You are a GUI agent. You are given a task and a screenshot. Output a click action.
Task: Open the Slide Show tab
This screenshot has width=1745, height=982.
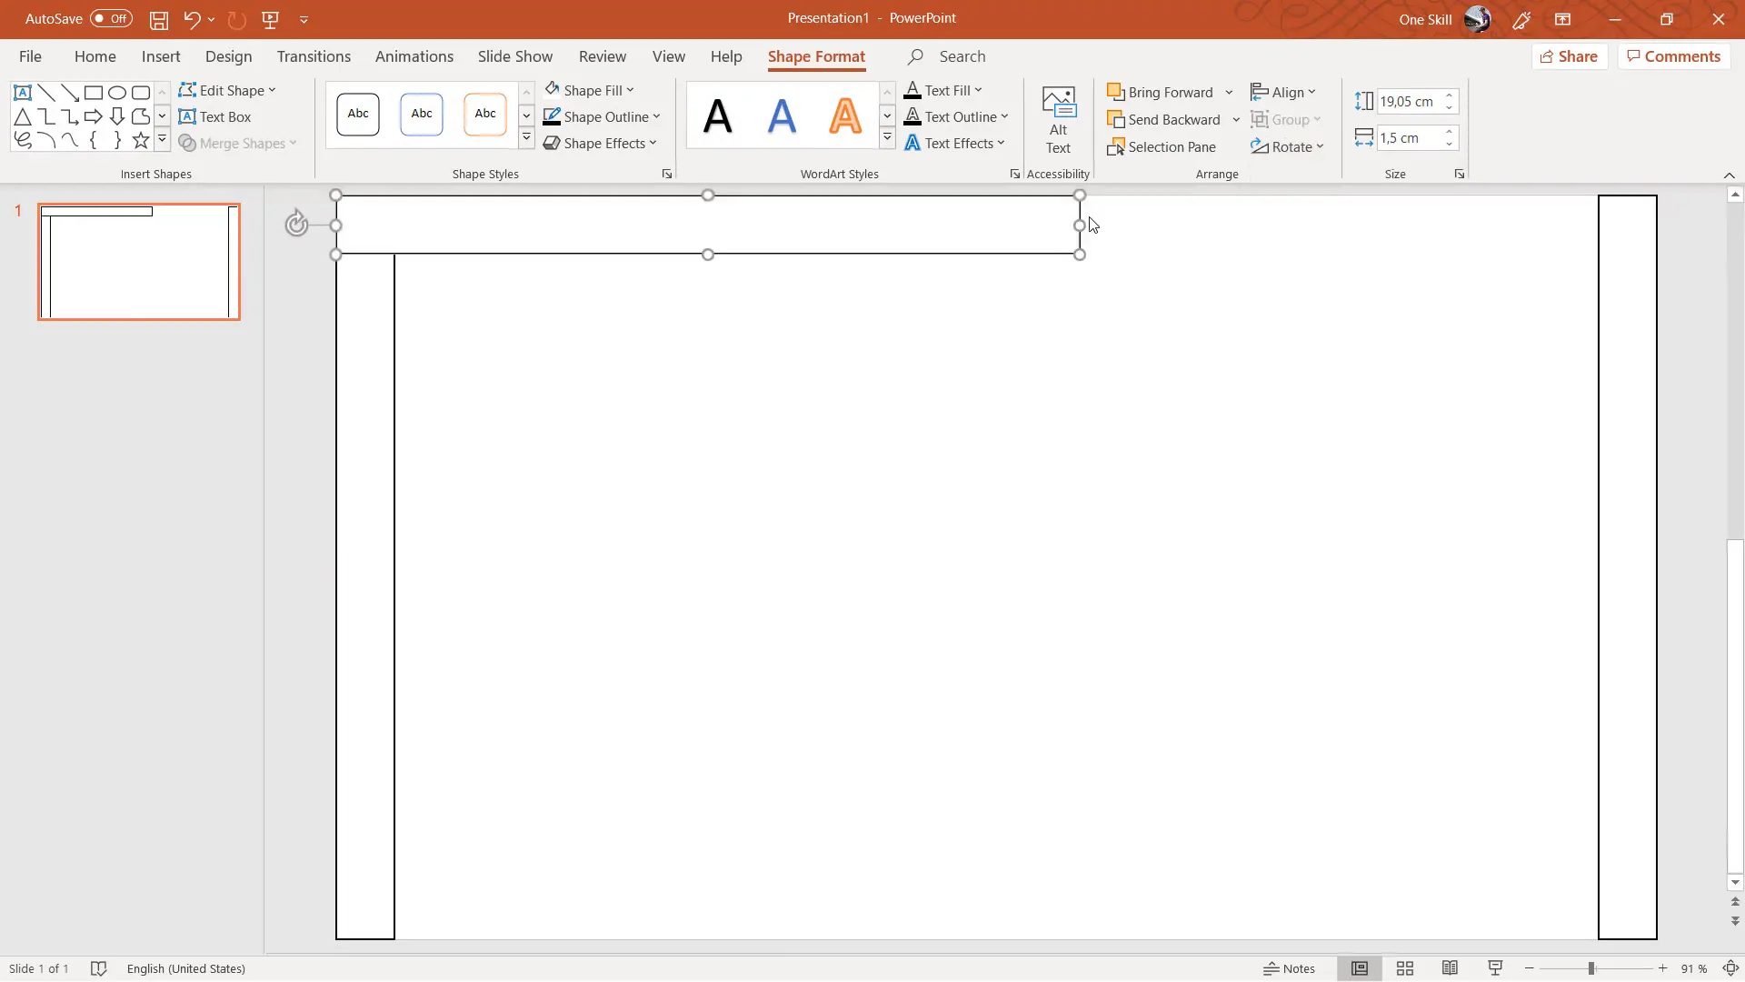515,56
